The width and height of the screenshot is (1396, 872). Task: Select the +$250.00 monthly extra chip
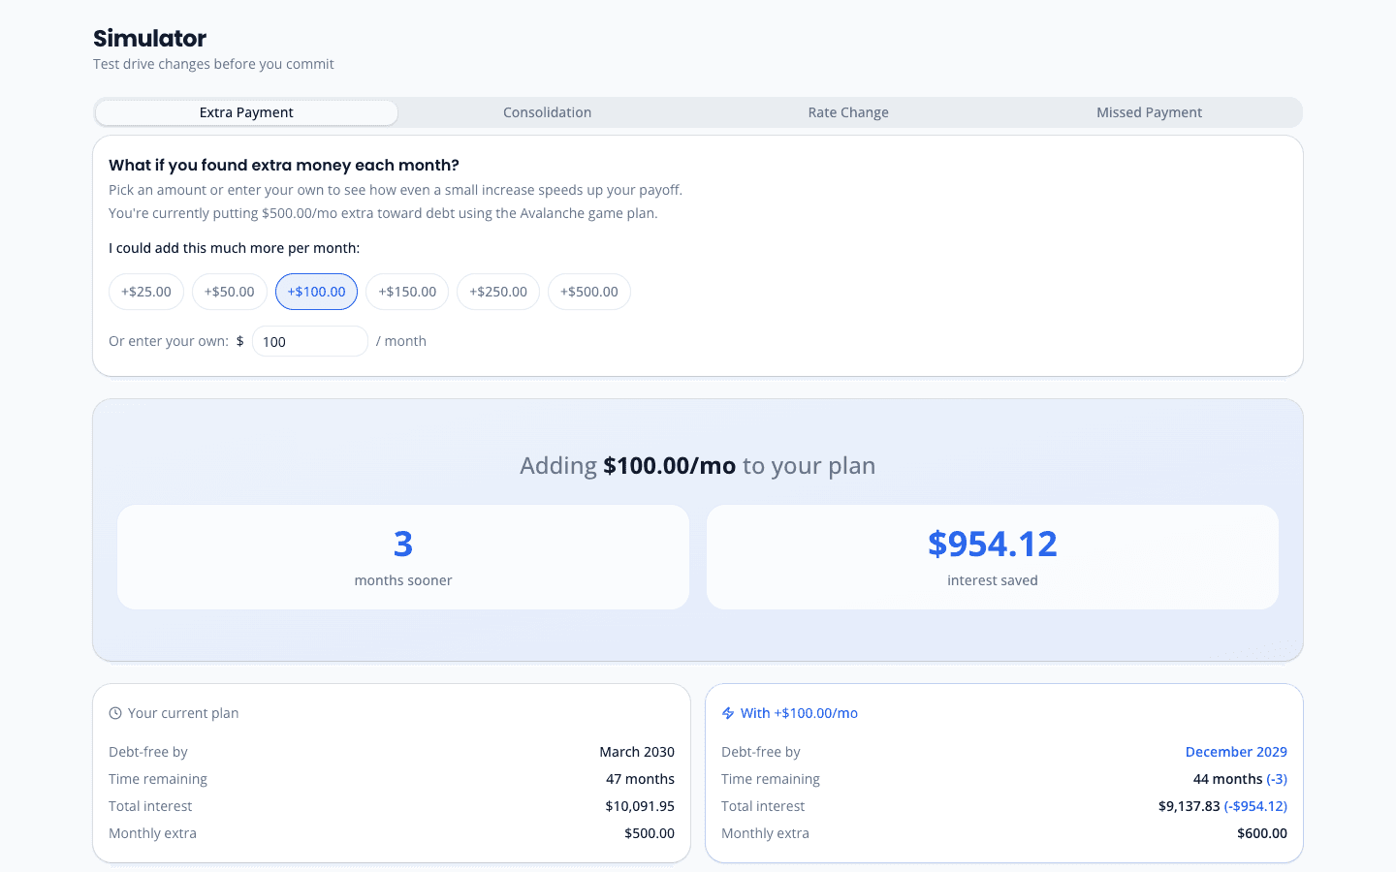coord(497,291)
